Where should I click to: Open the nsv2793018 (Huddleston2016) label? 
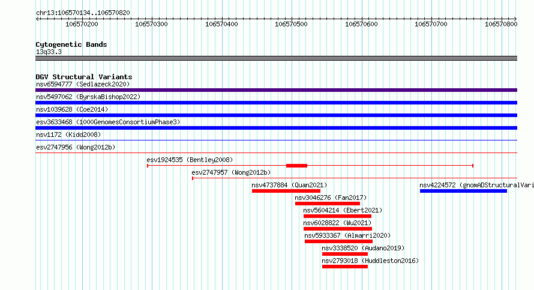point(370,261)
